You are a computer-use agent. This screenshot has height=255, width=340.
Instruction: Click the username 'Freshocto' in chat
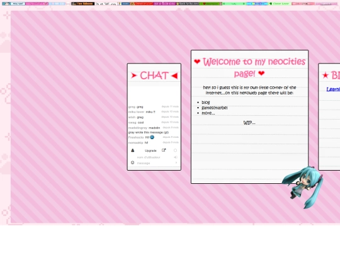pos(136,137)
